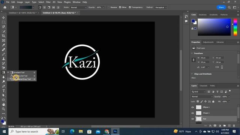
Task: Choose the linear gradient style icon
Action: coord(40,7)
